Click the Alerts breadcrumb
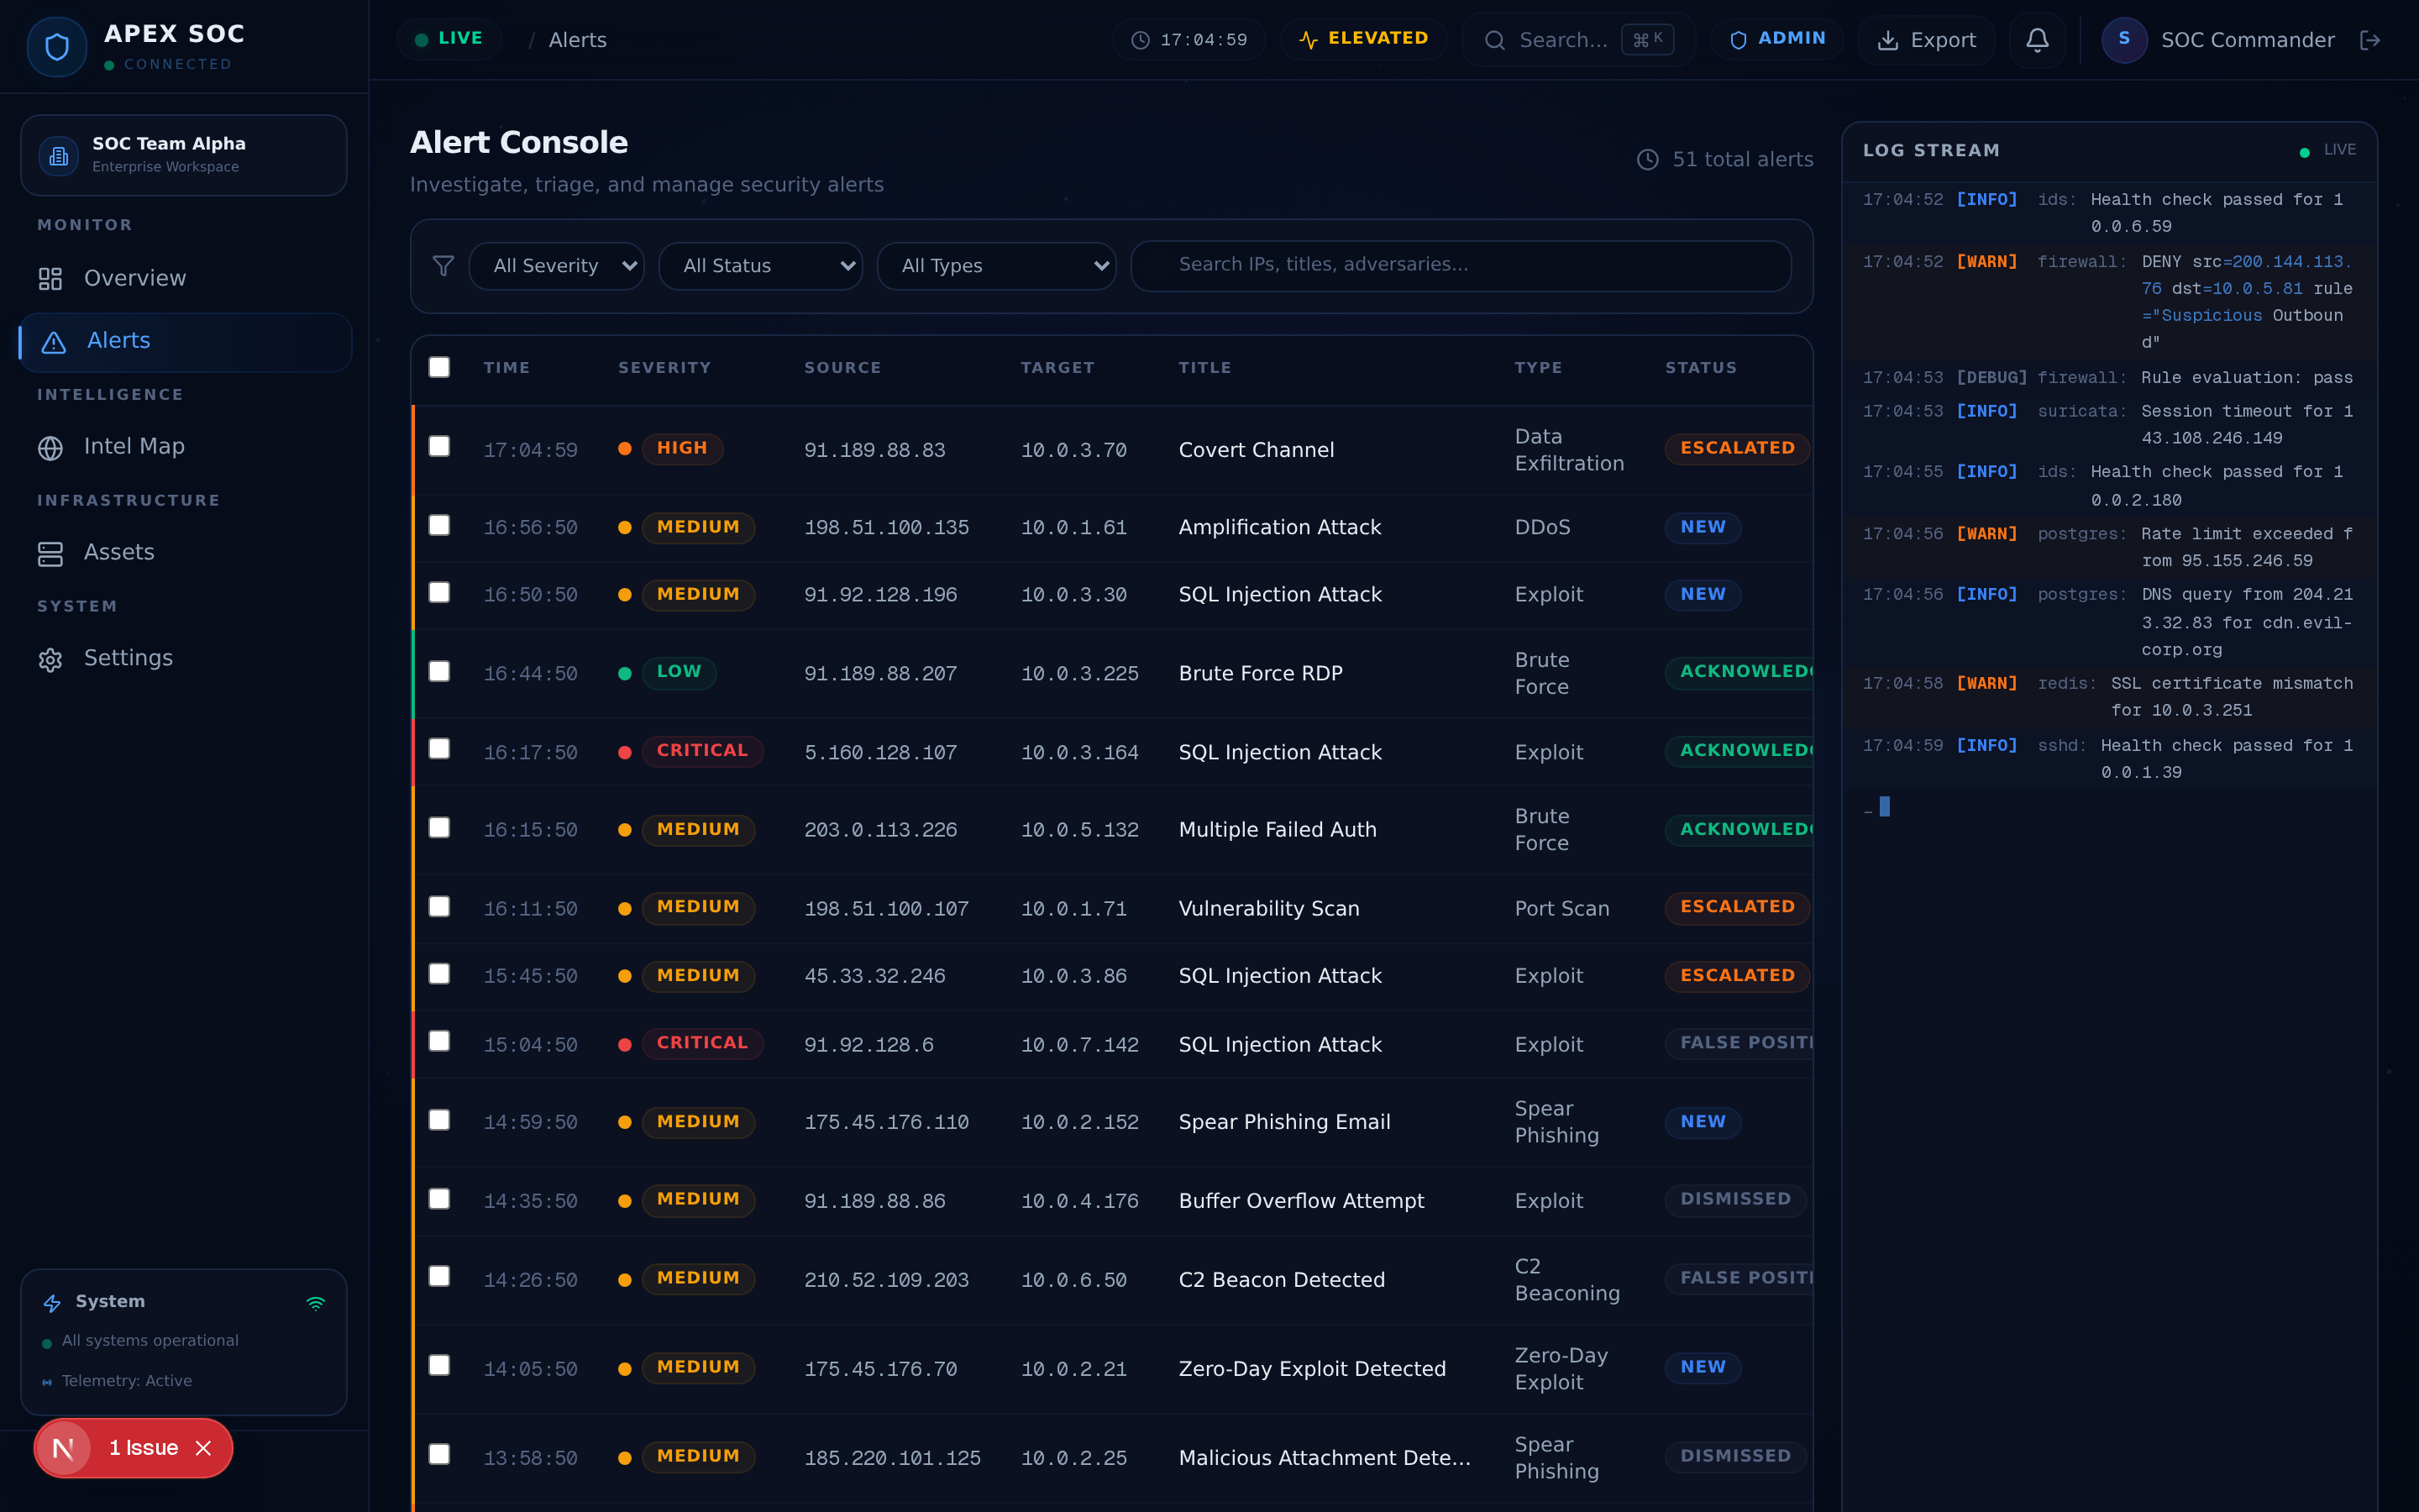 [578, 40]
